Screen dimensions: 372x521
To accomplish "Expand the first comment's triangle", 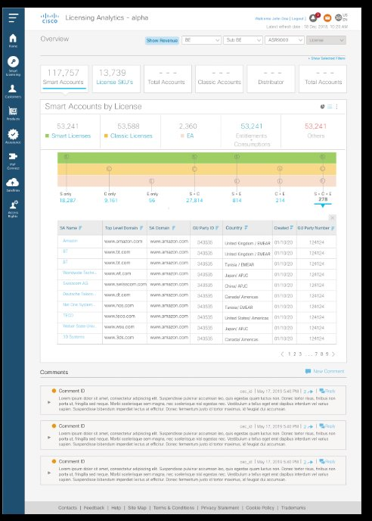I will [x=49, y=402].
